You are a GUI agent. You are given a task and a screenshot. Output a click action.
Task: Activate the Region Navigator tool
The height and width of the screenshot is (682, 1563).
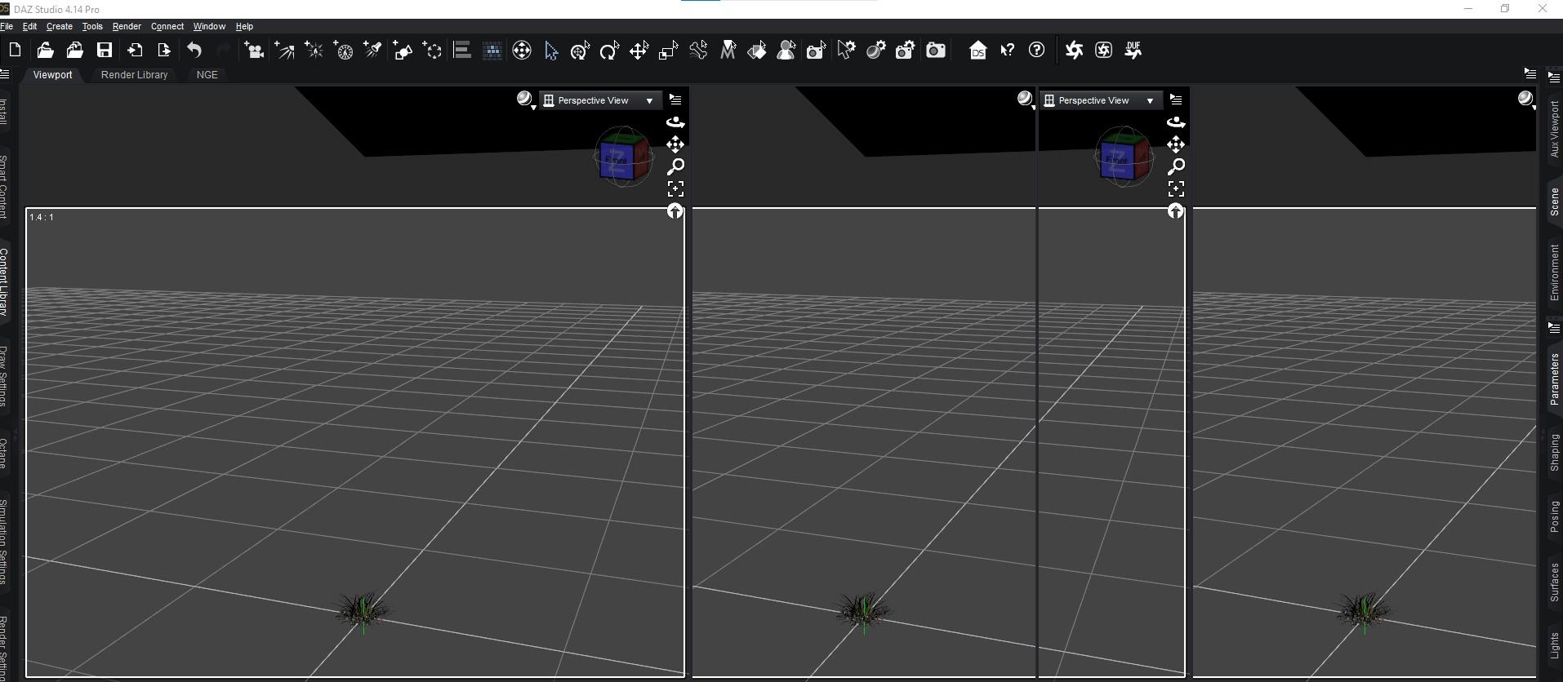pyautogui.click(x=786, y=51)
